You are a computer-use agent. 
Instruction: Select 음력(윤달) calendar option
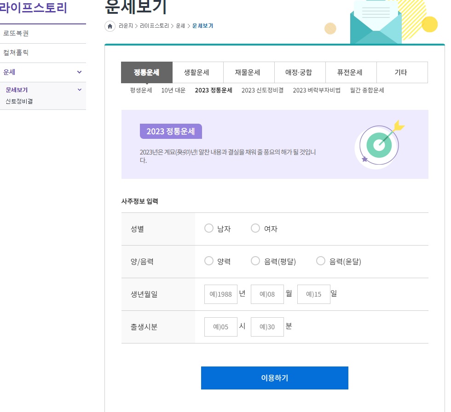pyautogui.click(x=321, y=261)
